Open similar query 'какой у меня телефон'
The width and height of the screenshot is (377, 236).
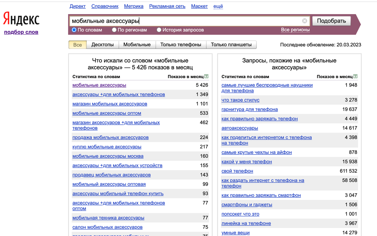click(247, 162)
